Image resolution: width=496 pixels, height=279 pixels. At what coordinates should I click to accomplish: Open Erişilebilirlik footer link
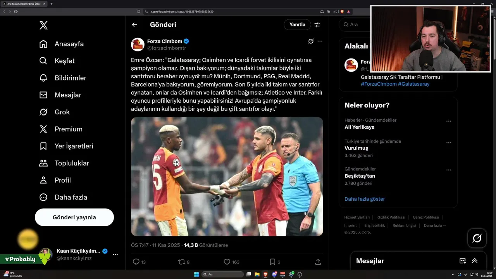click(x=375, y=226)
